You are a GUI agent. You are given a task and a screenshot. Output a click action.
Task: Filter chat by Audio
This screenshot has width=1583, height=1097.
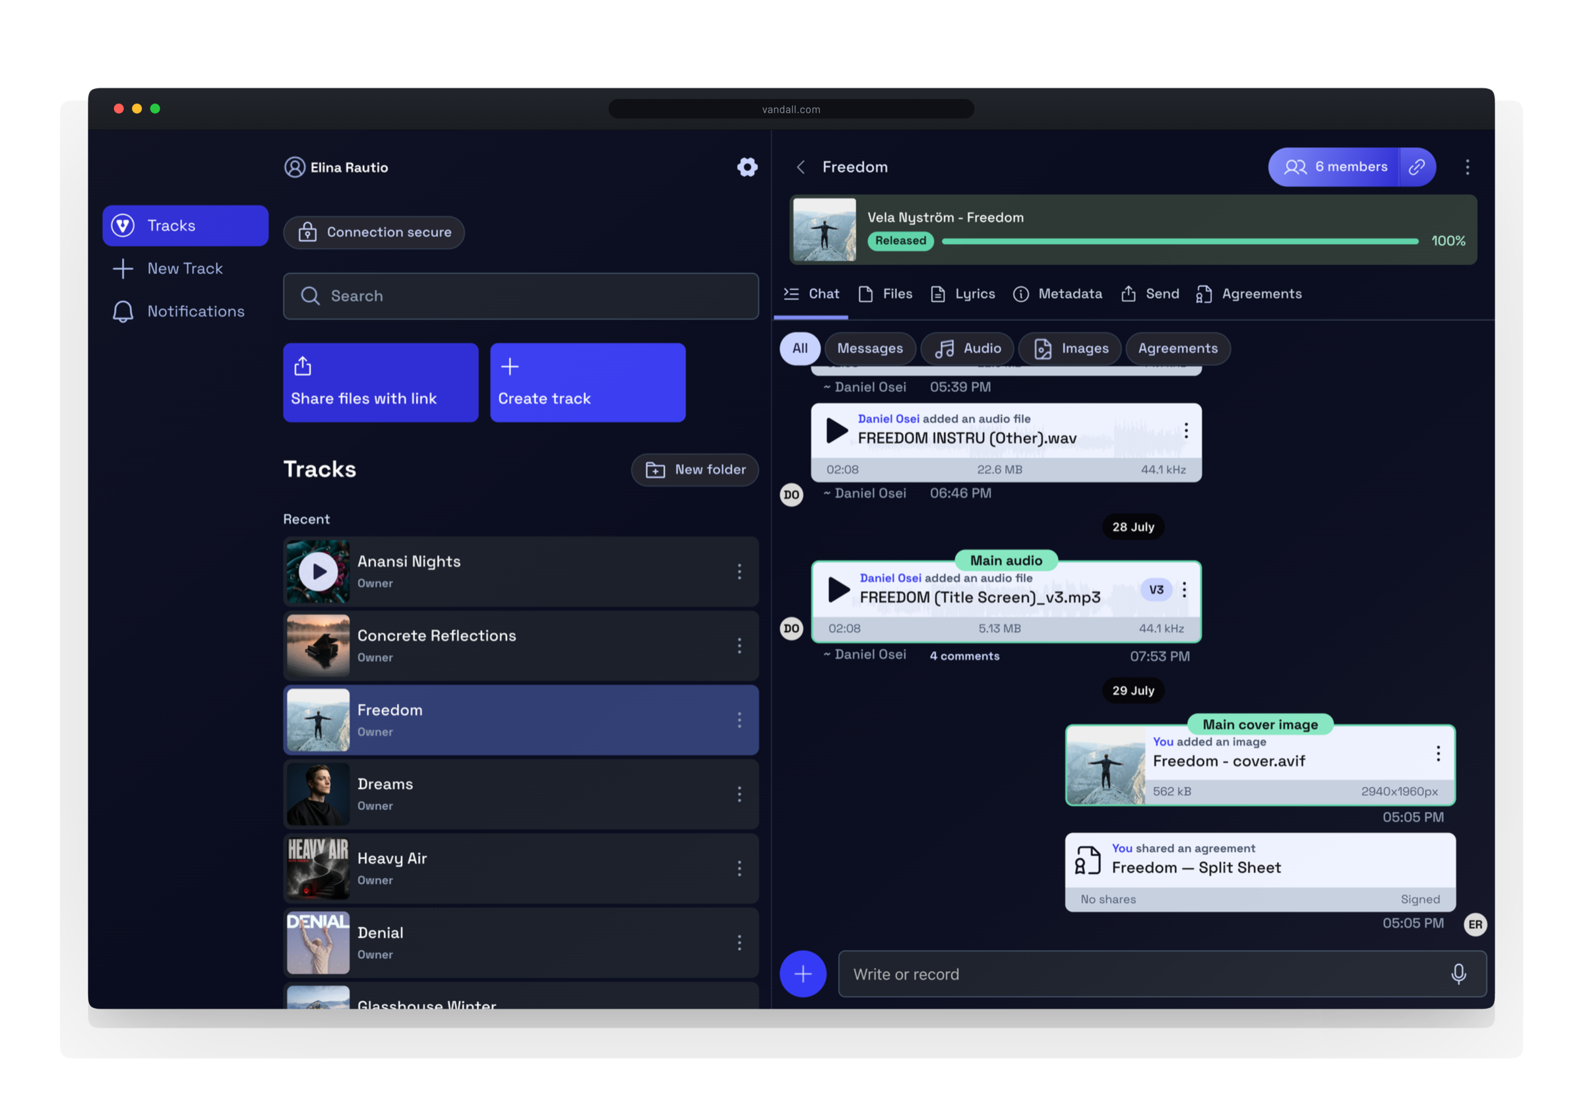968,348
